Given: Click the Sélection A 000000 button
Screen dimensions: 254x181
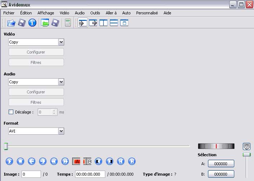Looking at the screenshot, I should 221,164.
